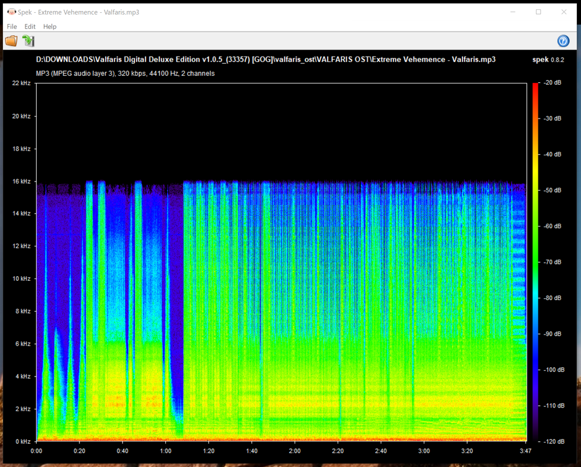Click the -100 dB scale label

coord(554,370)
